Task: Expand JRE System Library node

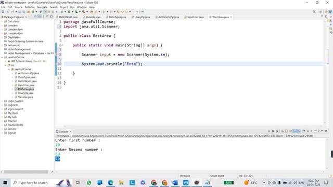Action: click(x=6, y=61)
